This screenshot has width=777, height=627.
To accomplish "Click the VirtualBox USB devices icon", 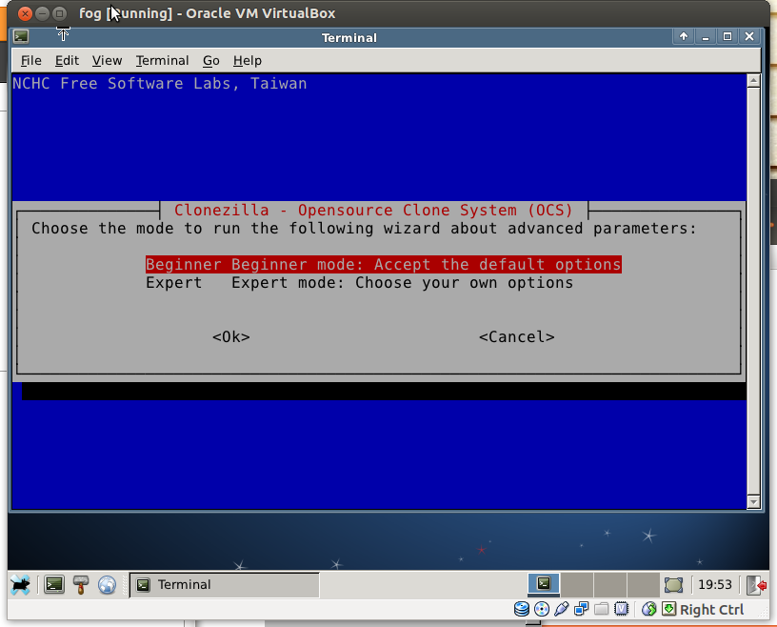I will coord(562,609).
